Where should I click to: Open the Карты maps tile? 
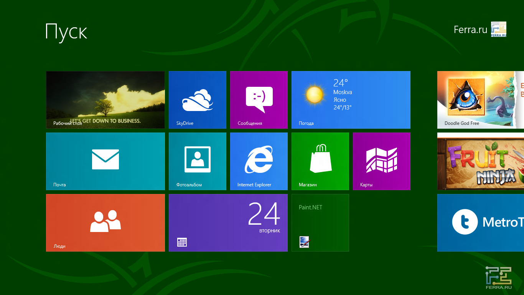[381, 161]
